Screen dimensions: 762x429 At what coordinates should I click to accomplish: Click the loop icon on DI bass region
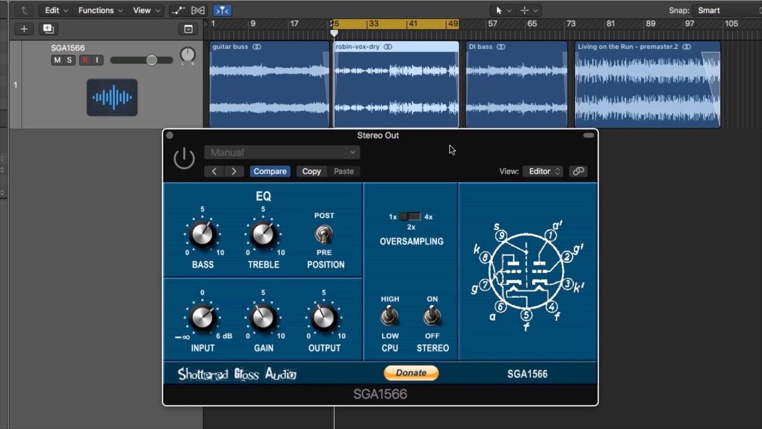pos(501,47)
